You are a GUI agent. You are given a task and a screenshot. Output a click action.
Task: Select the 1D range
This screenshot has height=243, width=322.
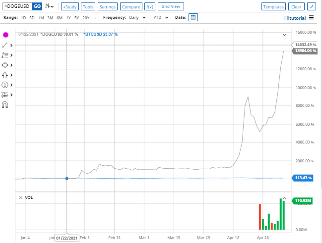tap(23, 18)
